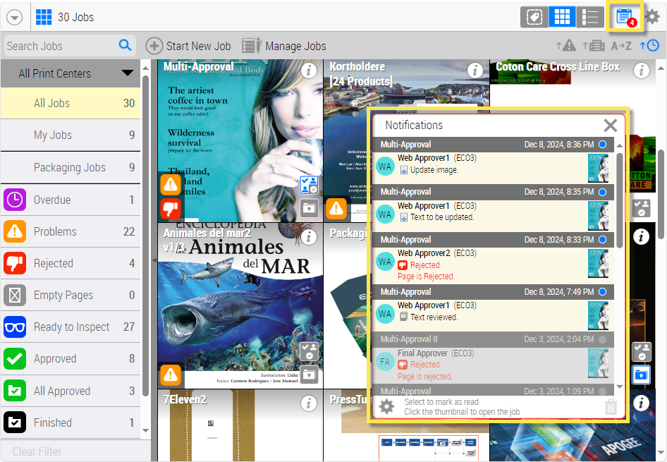
Task: Select the Packaging Jobs filter
Action: click(71, 168)
